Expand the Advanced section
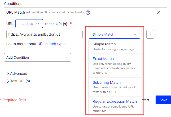 pos(17,73)
